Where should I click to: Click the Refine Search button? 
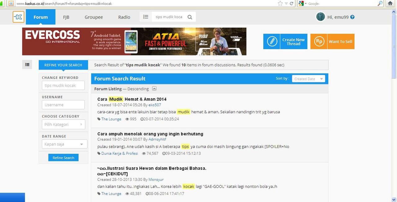click(x=63, y=157)
